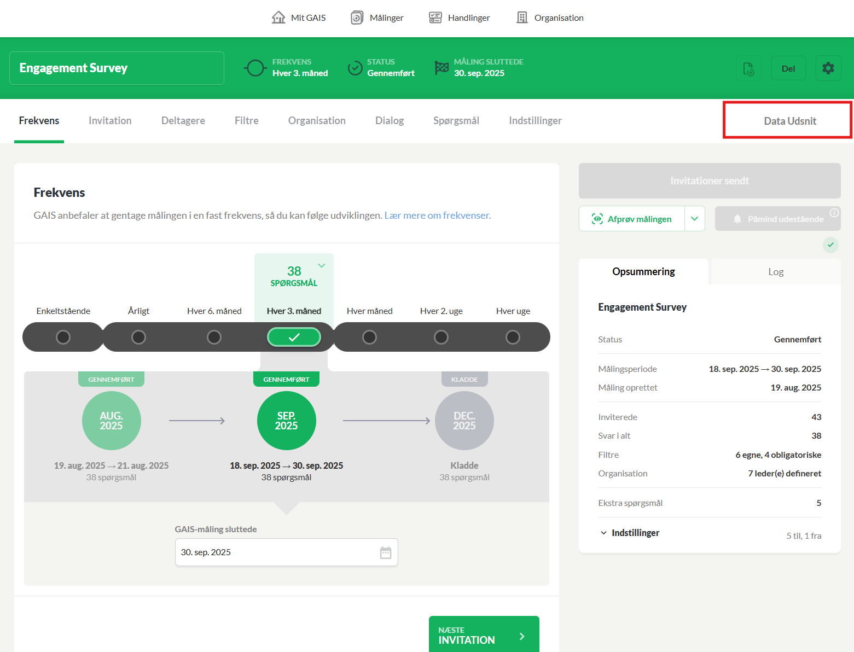854x652 pixels.
Task: Select Årligt frequency option
Action: tap(138, 337)
